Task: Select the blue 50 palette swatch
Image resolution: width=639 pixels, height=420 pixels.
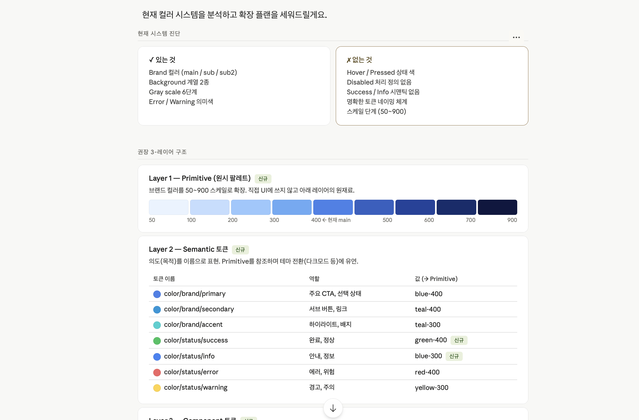Action: pos(168,207)
